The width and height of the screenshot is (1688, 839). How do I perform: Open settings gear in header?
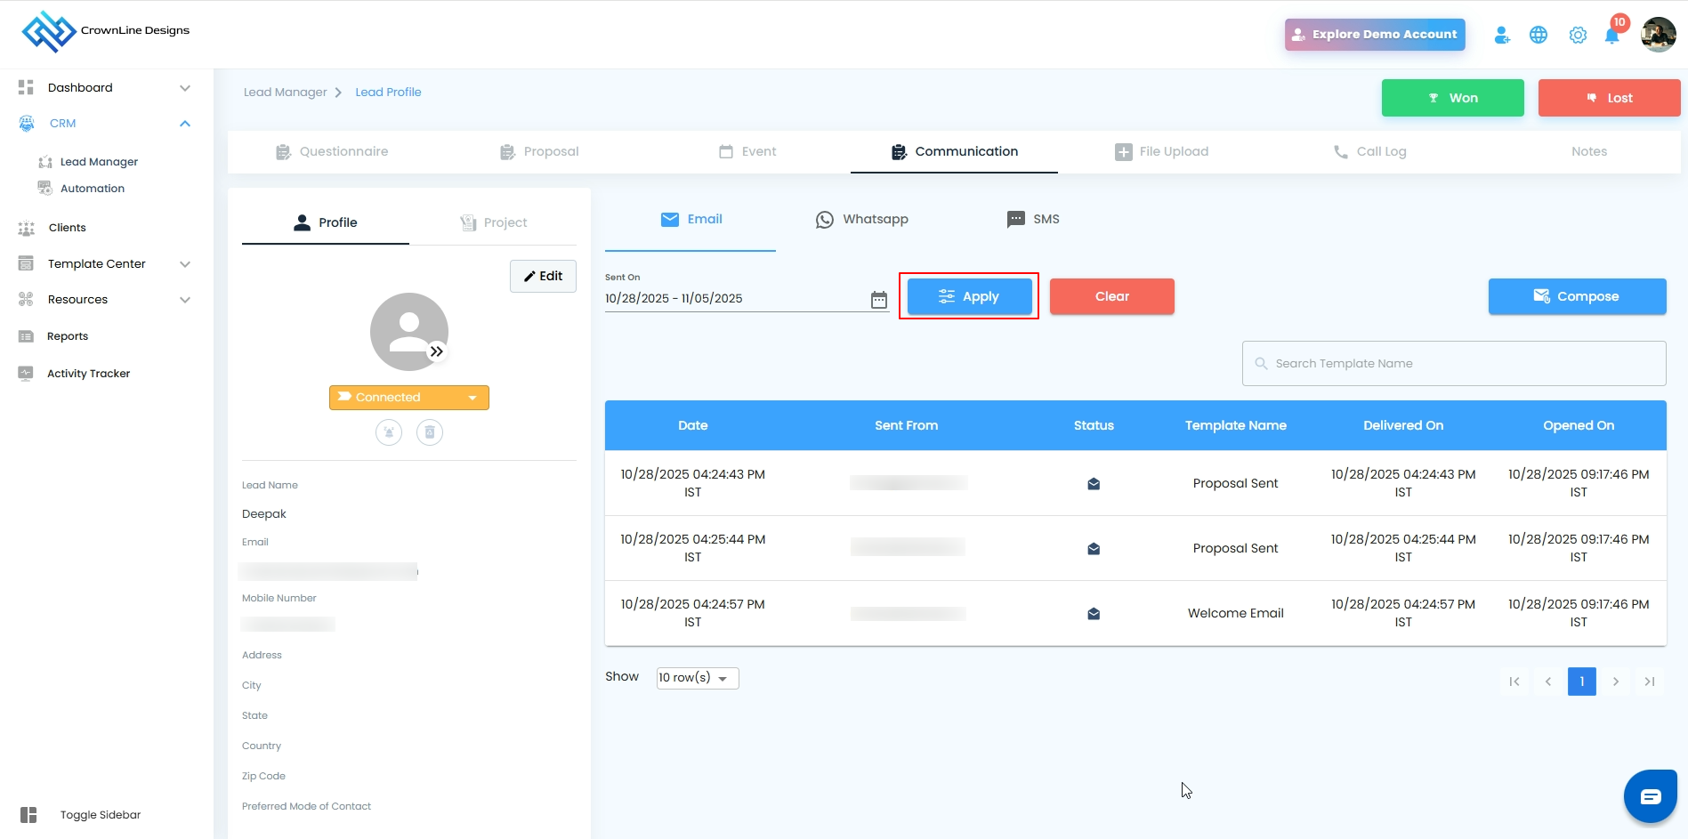(1578, 35)
